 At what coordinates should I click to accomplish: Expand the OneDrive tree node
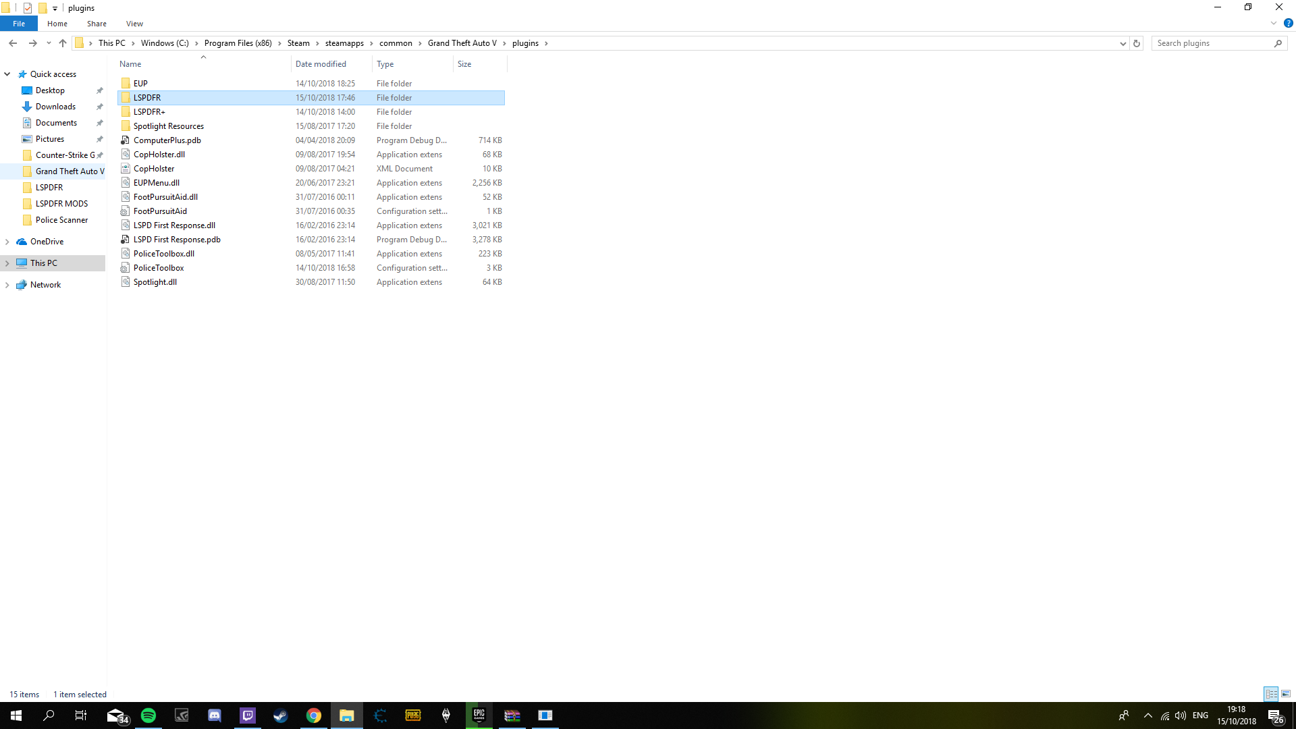tap(7, 242)
